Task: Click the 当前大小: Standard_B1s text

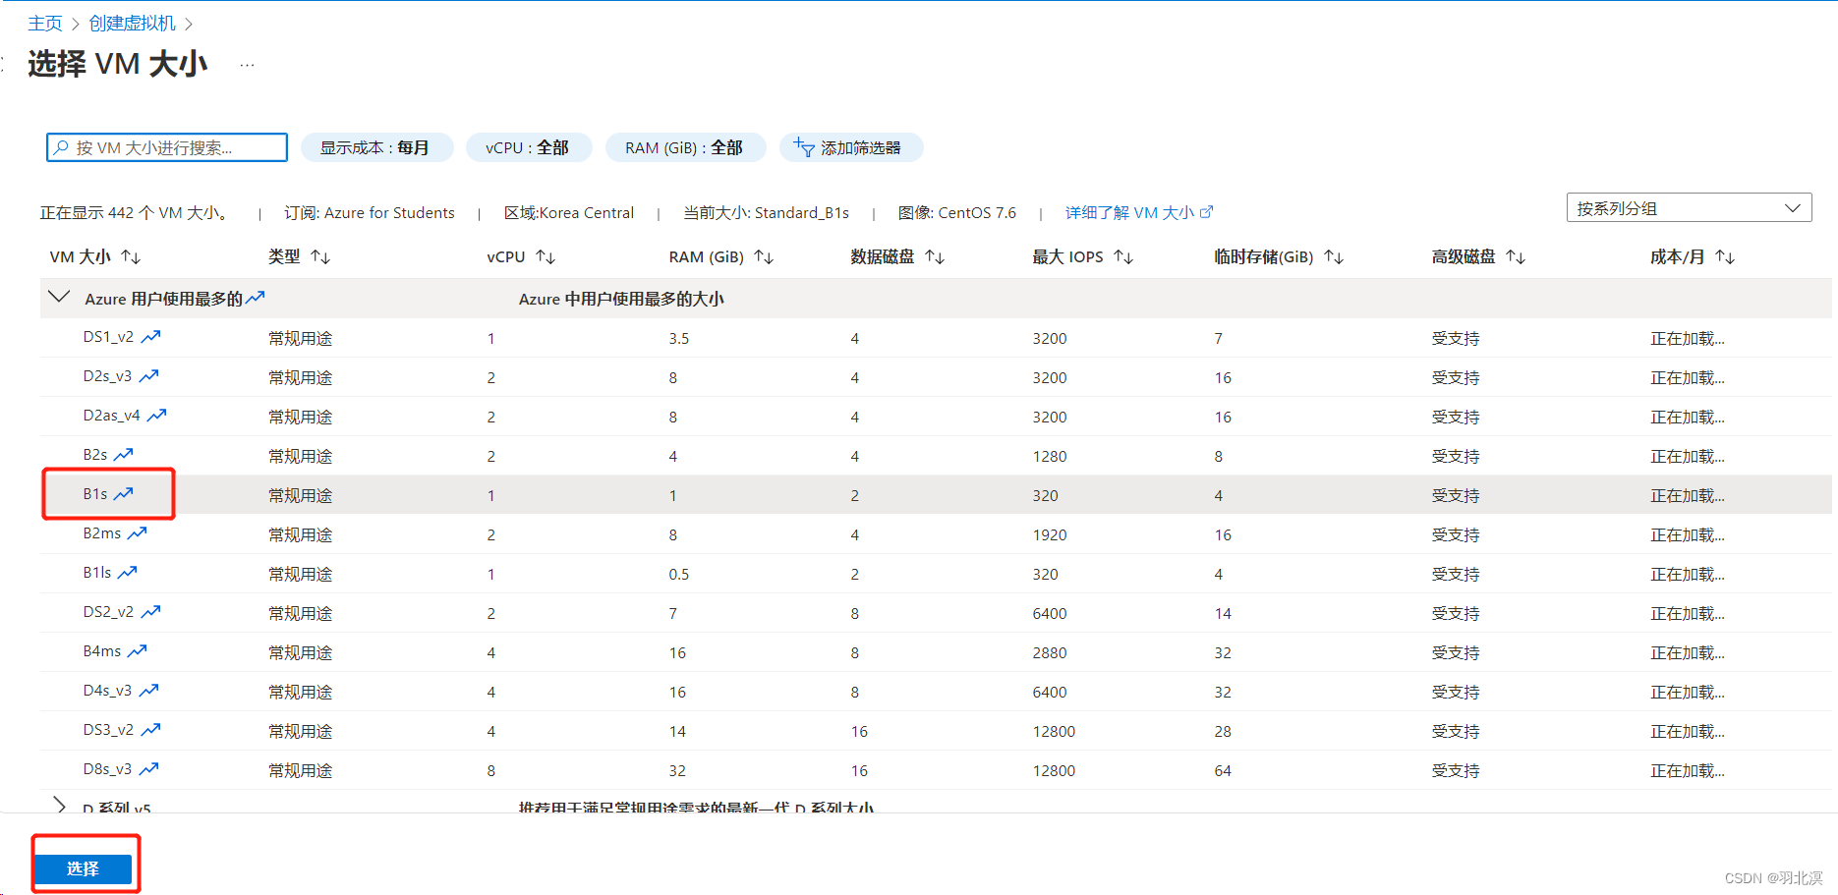Action: point(766,212)
